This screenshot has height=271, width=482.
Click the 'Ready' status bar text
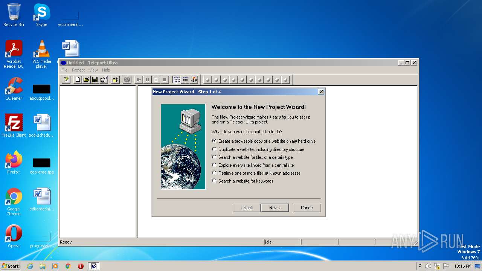click(x=66, y=242)
